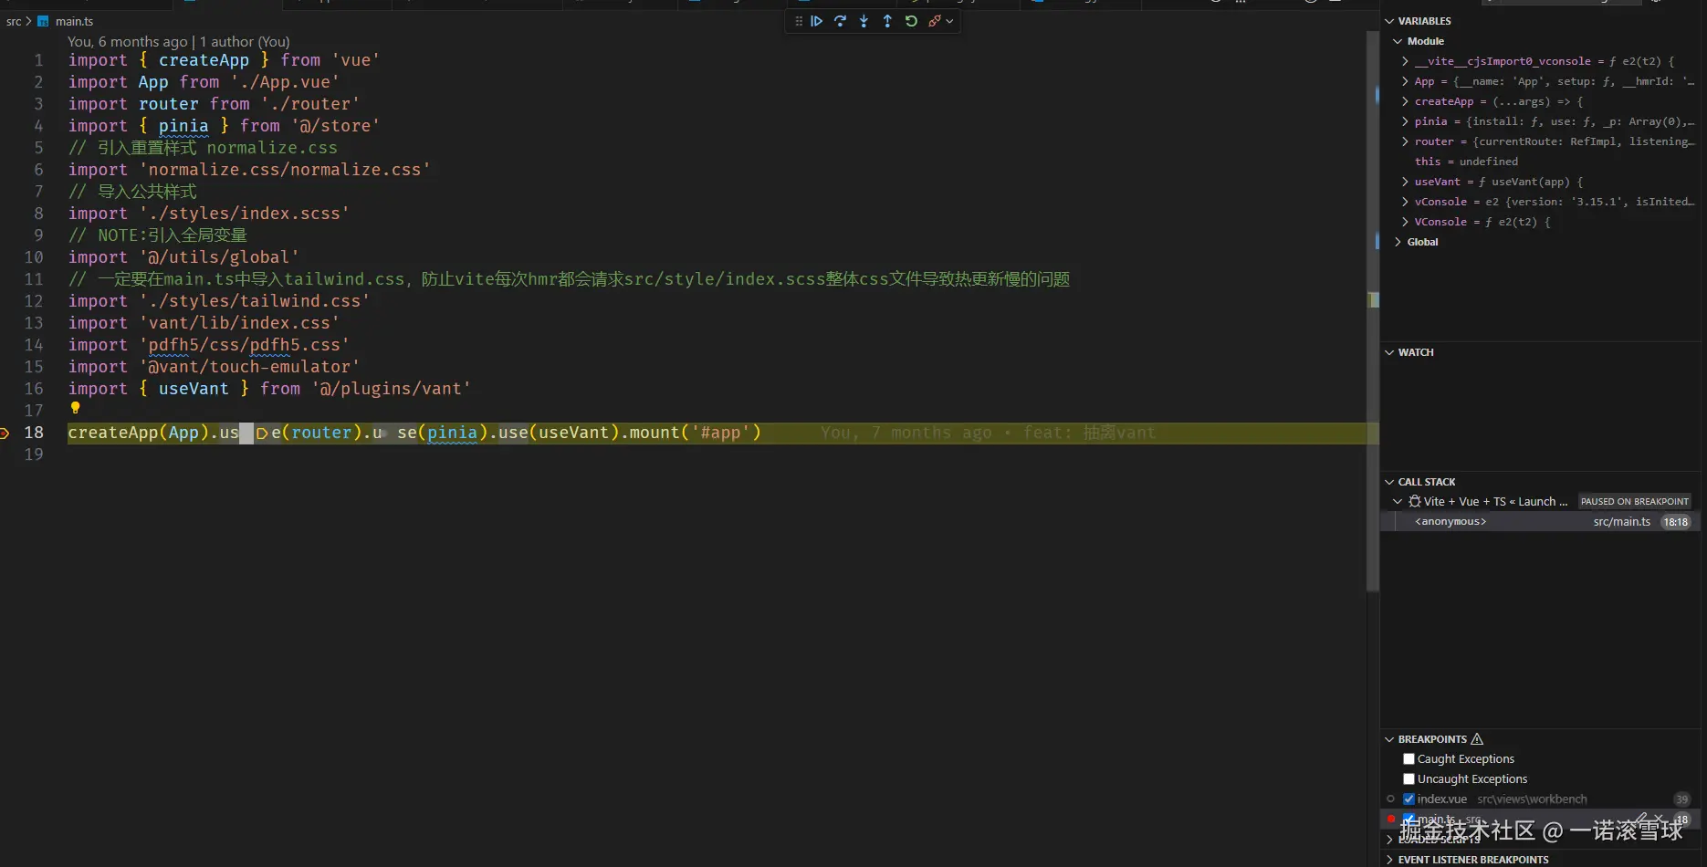Click the TypeScript file icon in breadcrumb
This screenshot has height=867, width=1707.
43,21
